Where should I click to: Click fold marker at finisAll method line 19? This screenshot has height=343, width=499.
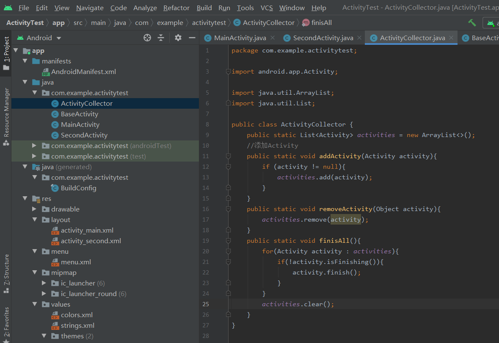tap(228, 241)
